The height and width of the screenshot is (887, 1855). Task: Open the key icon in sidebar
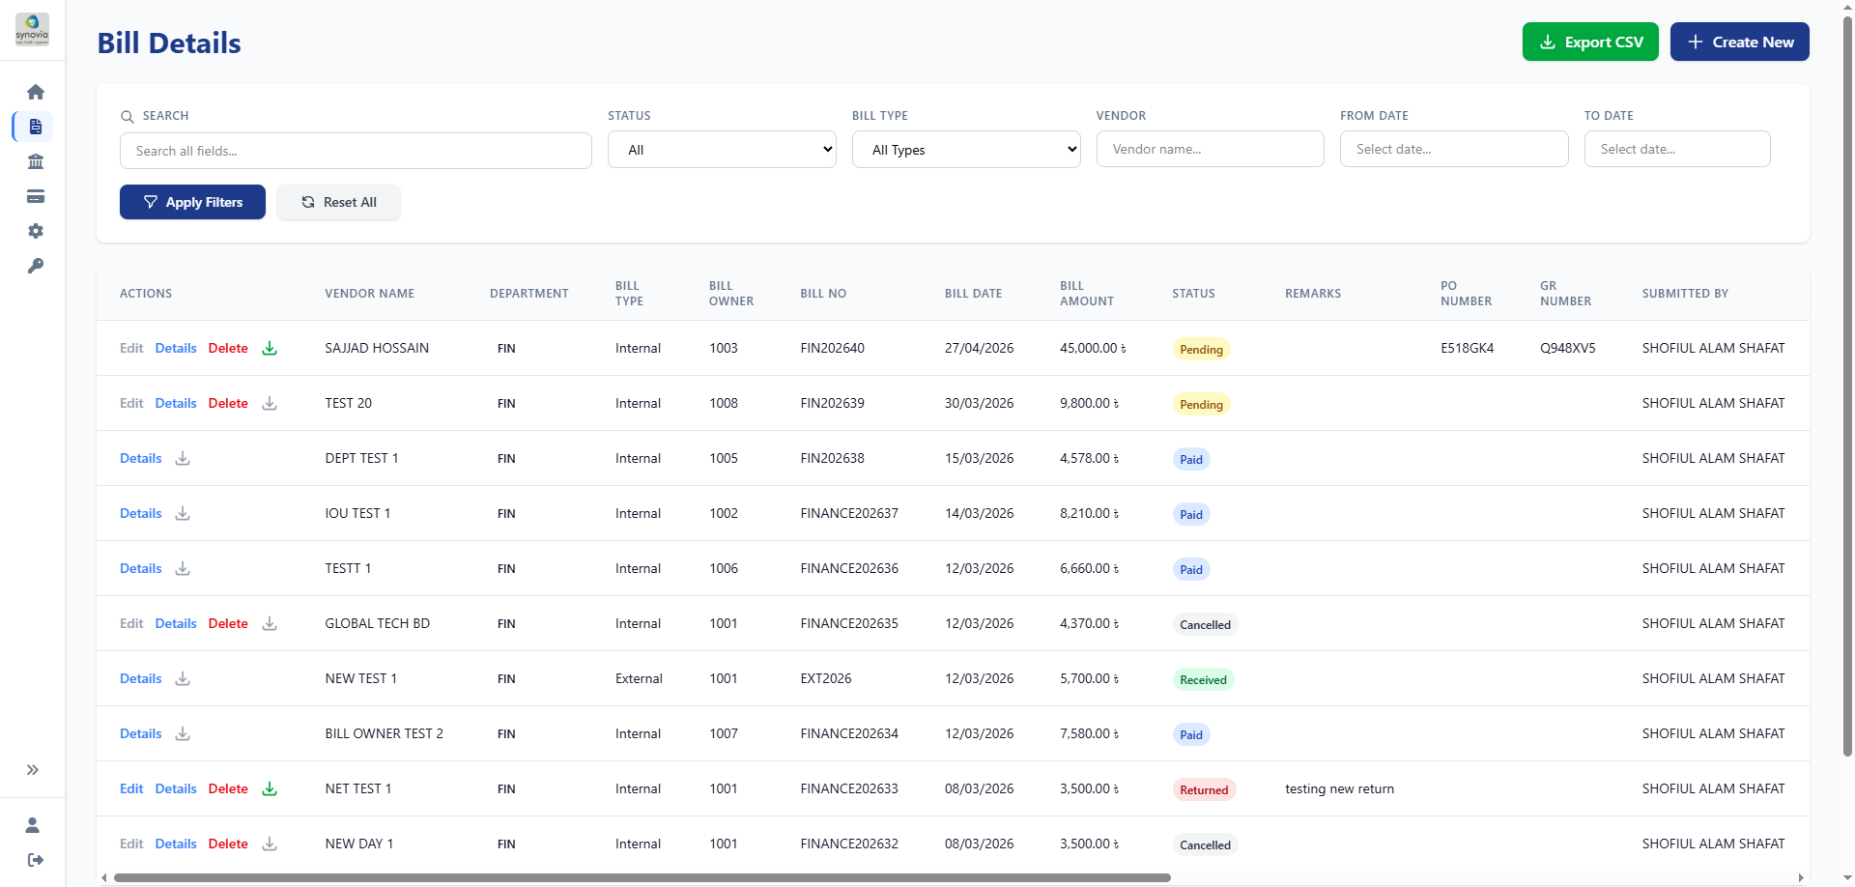[x=36, y=266]
